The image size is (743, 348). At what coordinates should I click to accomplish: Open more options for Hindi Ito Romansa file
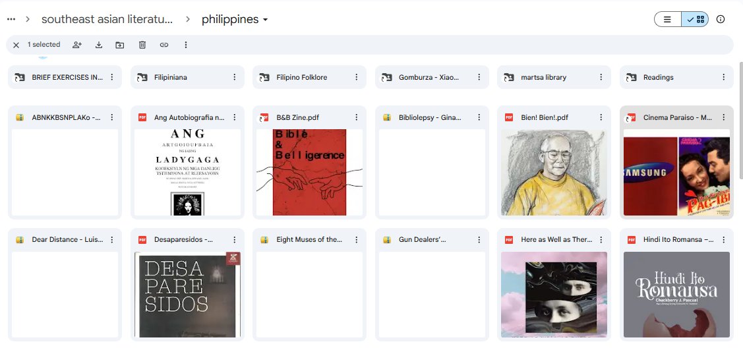[724, 239]
